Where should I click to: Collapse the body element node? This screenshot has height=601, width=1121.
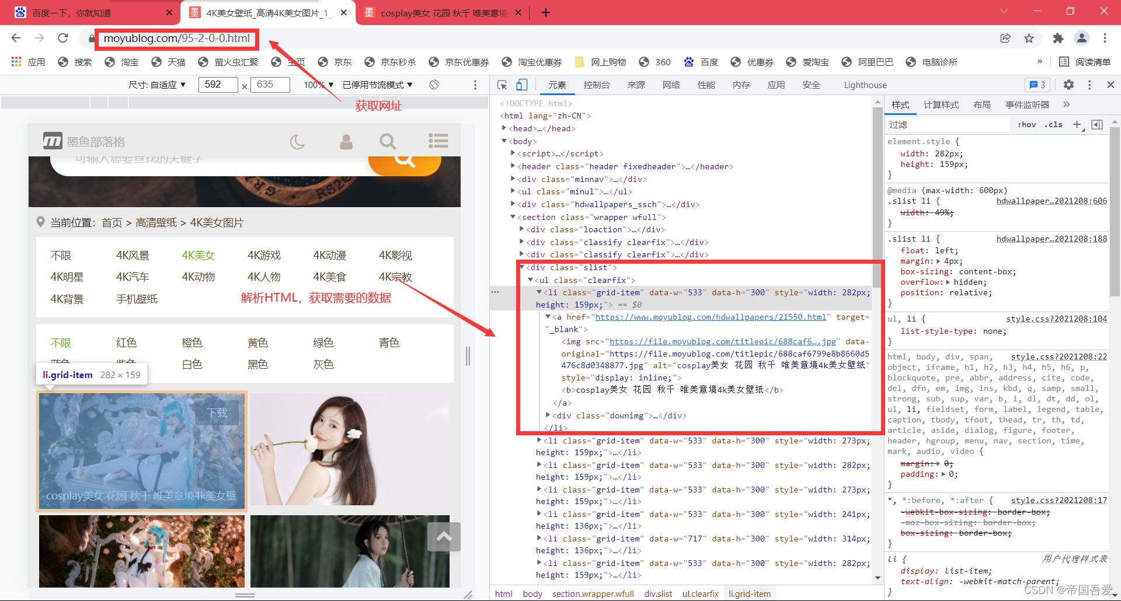pyautogui.click(x=504, y=141)
